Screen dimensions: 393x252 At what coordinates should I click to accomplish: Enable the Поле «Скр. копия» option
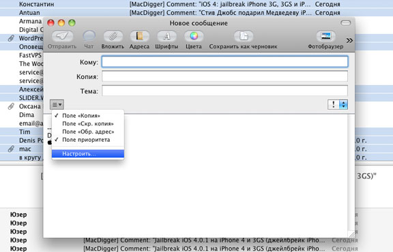click(88, 124)
